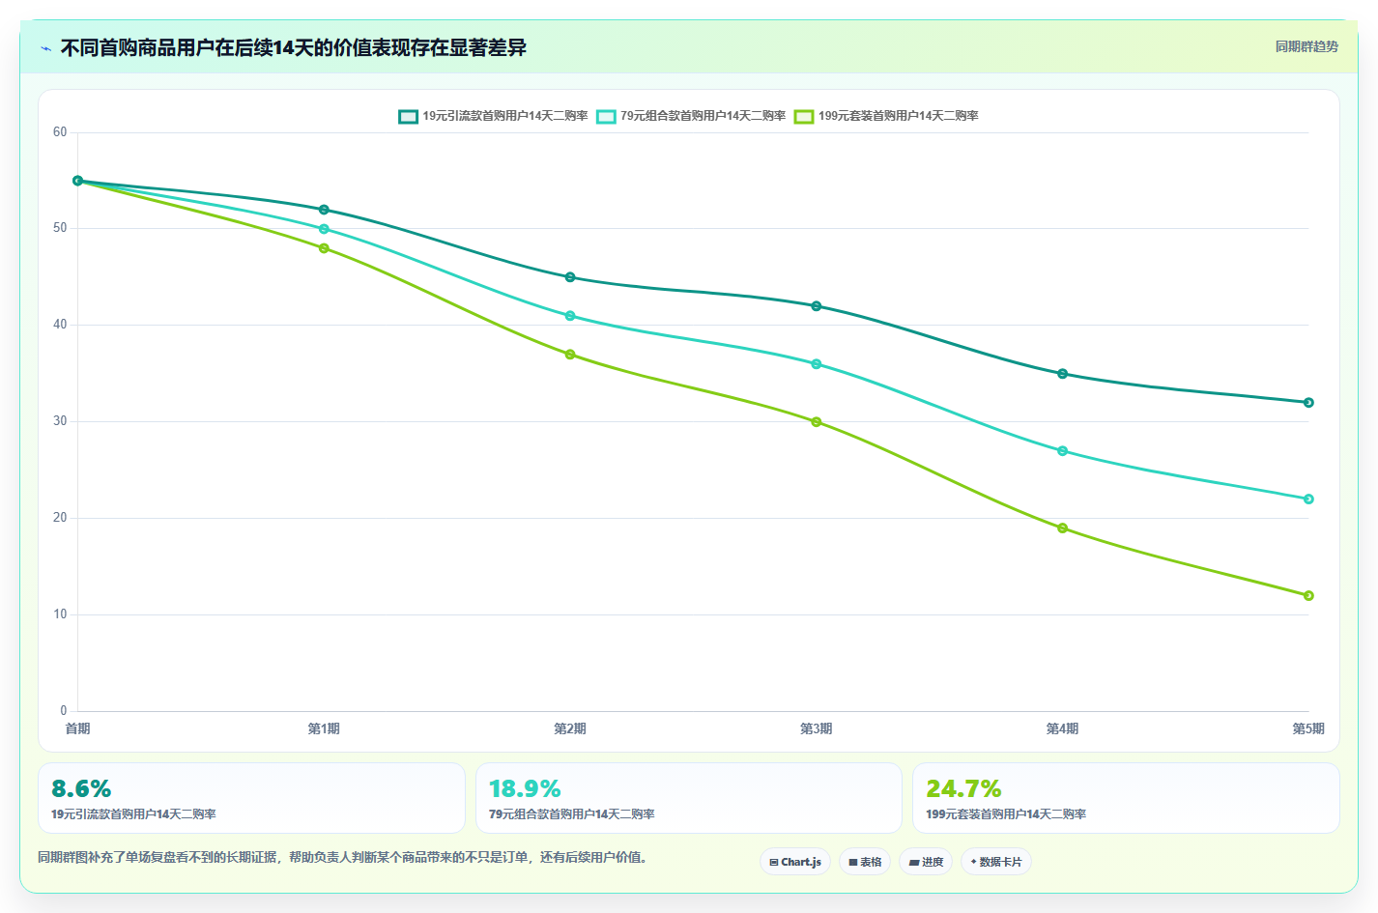Screen dimensions: 1378x913
Task: Click the 第1期 x-axis label
Action: tap(324, 728)
